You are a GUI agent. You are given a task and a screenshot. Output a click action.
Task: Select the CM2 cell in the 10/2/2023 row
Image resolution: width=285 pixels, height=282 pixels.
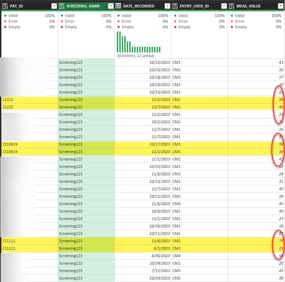(200, 122)
